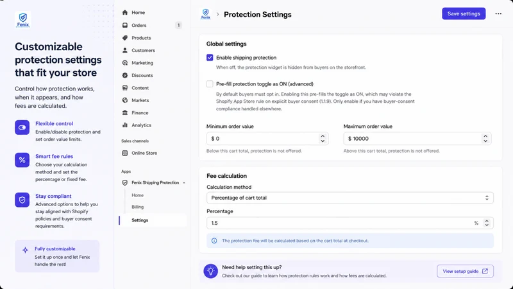Image resolution: width=513 pixels, height=289 pixels.
Task: Open the Calculation method dropdown
Action: 349,198
